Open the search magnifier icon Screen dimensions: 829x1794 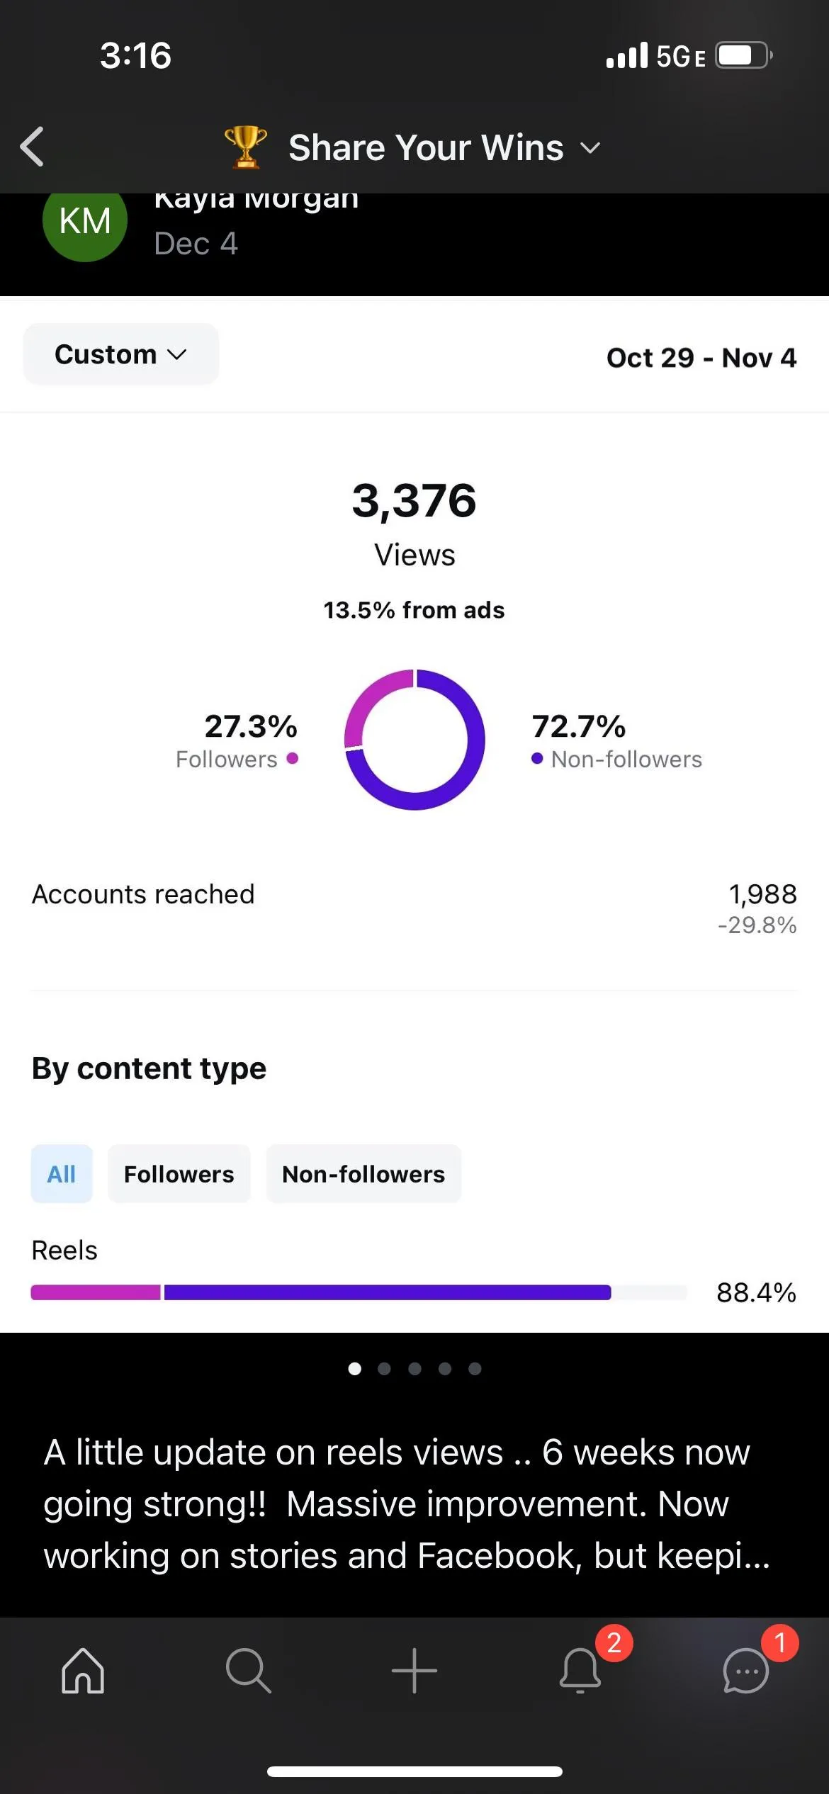pyautogui.click(x=248, y=1670)
